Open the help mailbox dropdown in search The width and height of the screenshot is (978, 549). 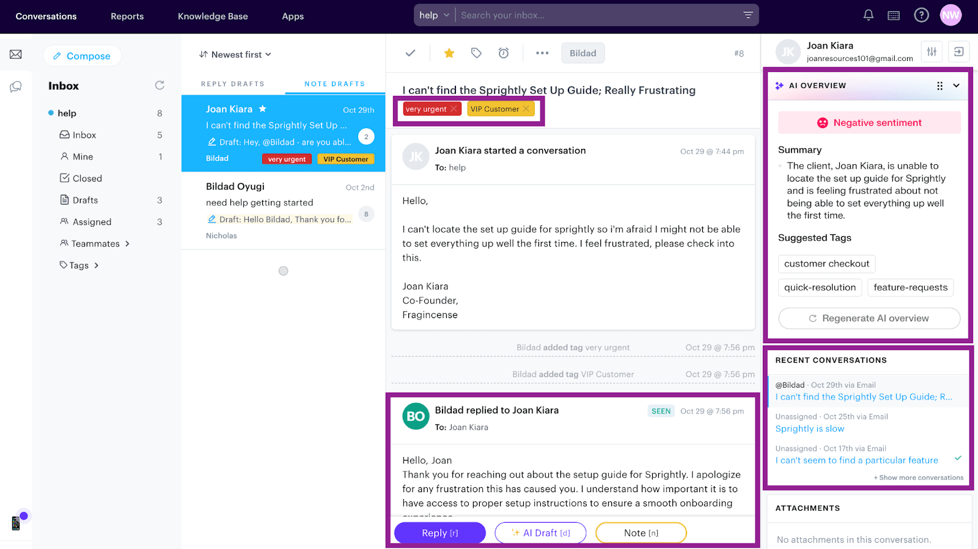434,15
